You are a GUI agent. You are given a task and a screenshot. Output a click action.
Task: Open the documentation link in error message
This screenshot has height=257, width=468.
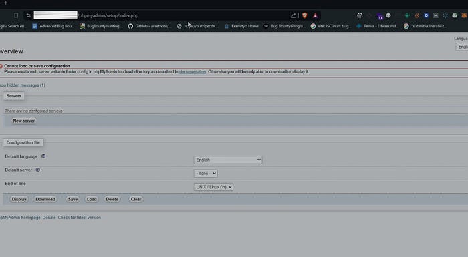[x=193, y=72]
